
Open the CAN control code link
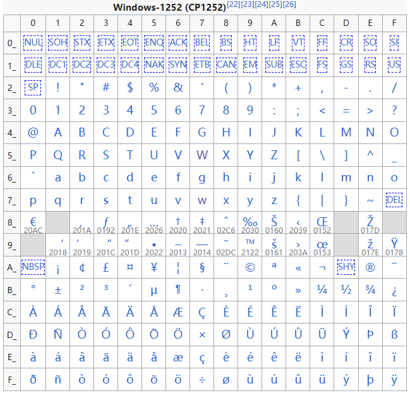click(x=226, y=65)
